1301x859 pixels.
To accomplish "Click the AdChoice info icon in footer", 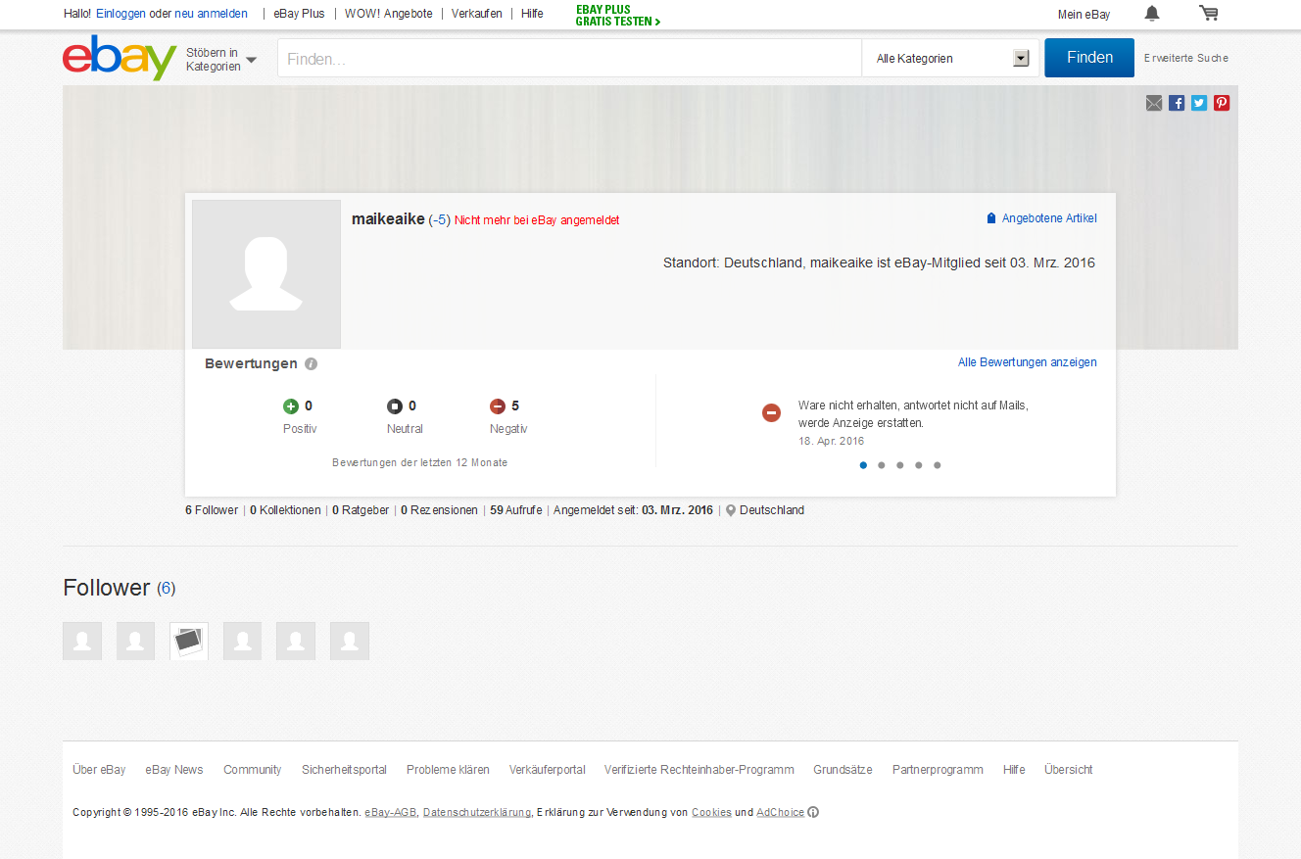I will [813, 812].
